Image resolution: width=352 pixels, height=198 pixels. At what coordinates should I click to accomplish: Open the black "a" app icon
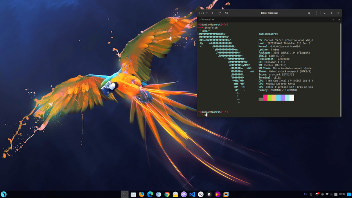209,194
